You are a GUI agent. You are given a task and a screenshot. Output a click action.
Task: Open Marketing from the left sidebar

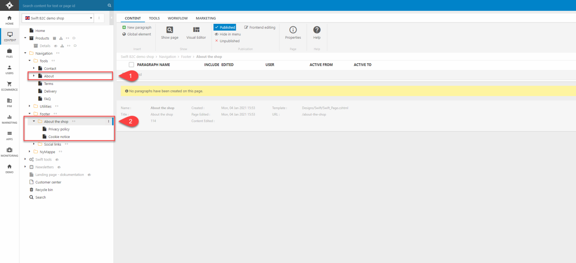point(9,117)
